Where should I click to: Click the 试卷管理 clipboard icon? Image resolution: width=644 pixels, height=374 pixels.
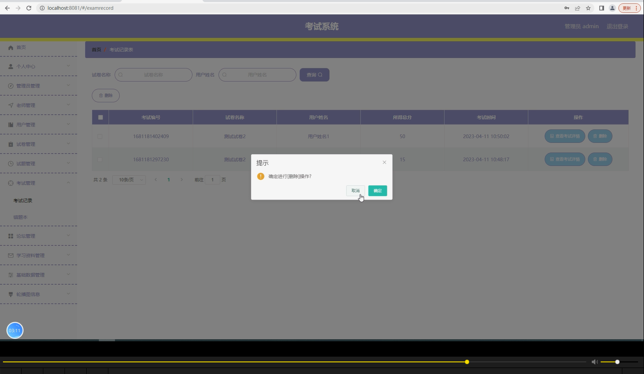point(11,144)
